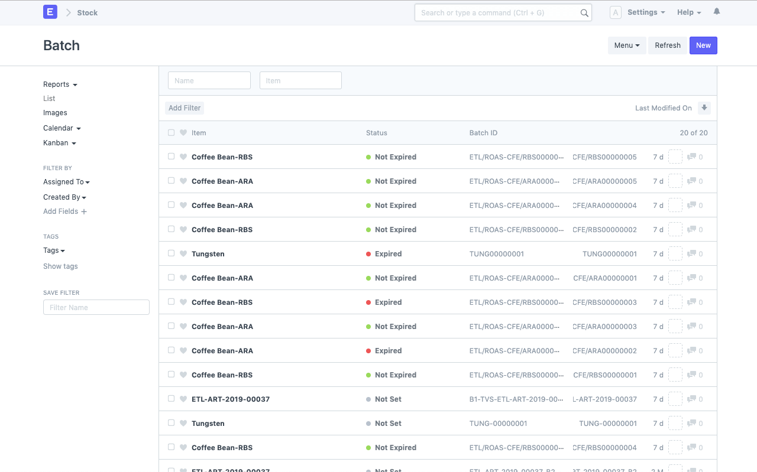Screen dimensions: 757x472
Task: Assign a user on the Tungsten row
Action: tap(675, 253)
